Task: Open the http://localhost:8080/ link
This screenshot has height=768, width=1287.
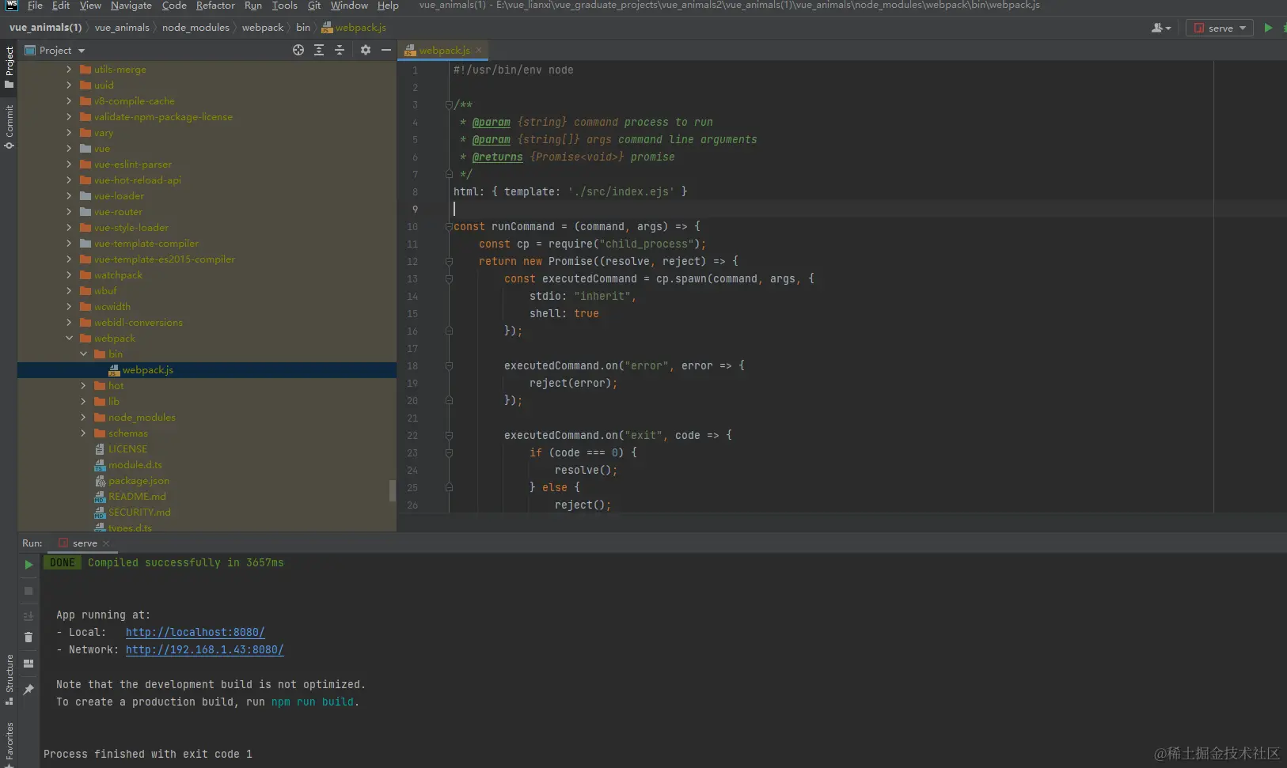Action: coord(195,633)
